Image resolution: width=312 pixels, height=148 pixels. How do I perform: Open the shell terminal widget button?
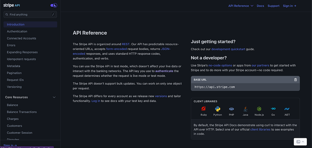pyautogui.click(x=300, y=142)
